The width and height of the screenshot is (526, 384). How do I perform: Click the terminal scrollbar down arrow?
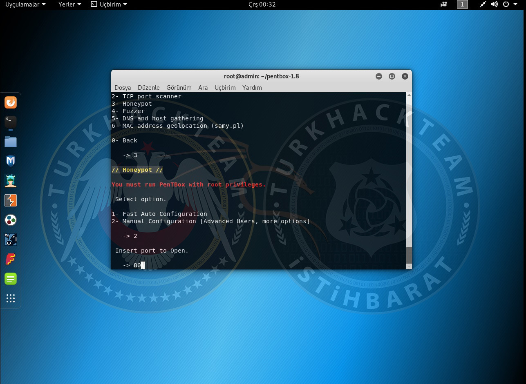point(409,266)
